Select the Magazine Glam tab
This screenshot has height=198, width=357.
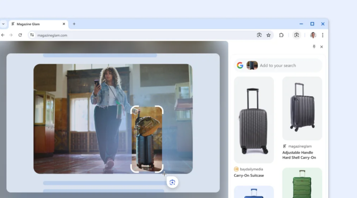coord(38,24)
